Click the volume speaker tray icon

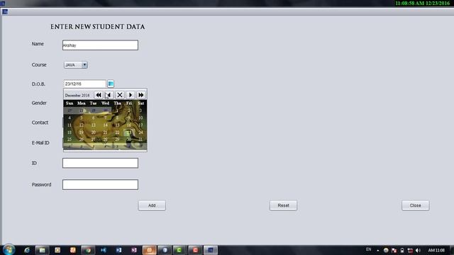[x=418, y=250]
